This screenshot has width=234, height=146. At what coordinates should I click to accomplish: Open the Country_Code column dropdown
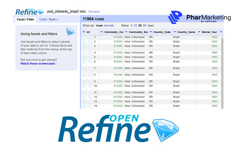pyautogui.click(x=151, y=32)
